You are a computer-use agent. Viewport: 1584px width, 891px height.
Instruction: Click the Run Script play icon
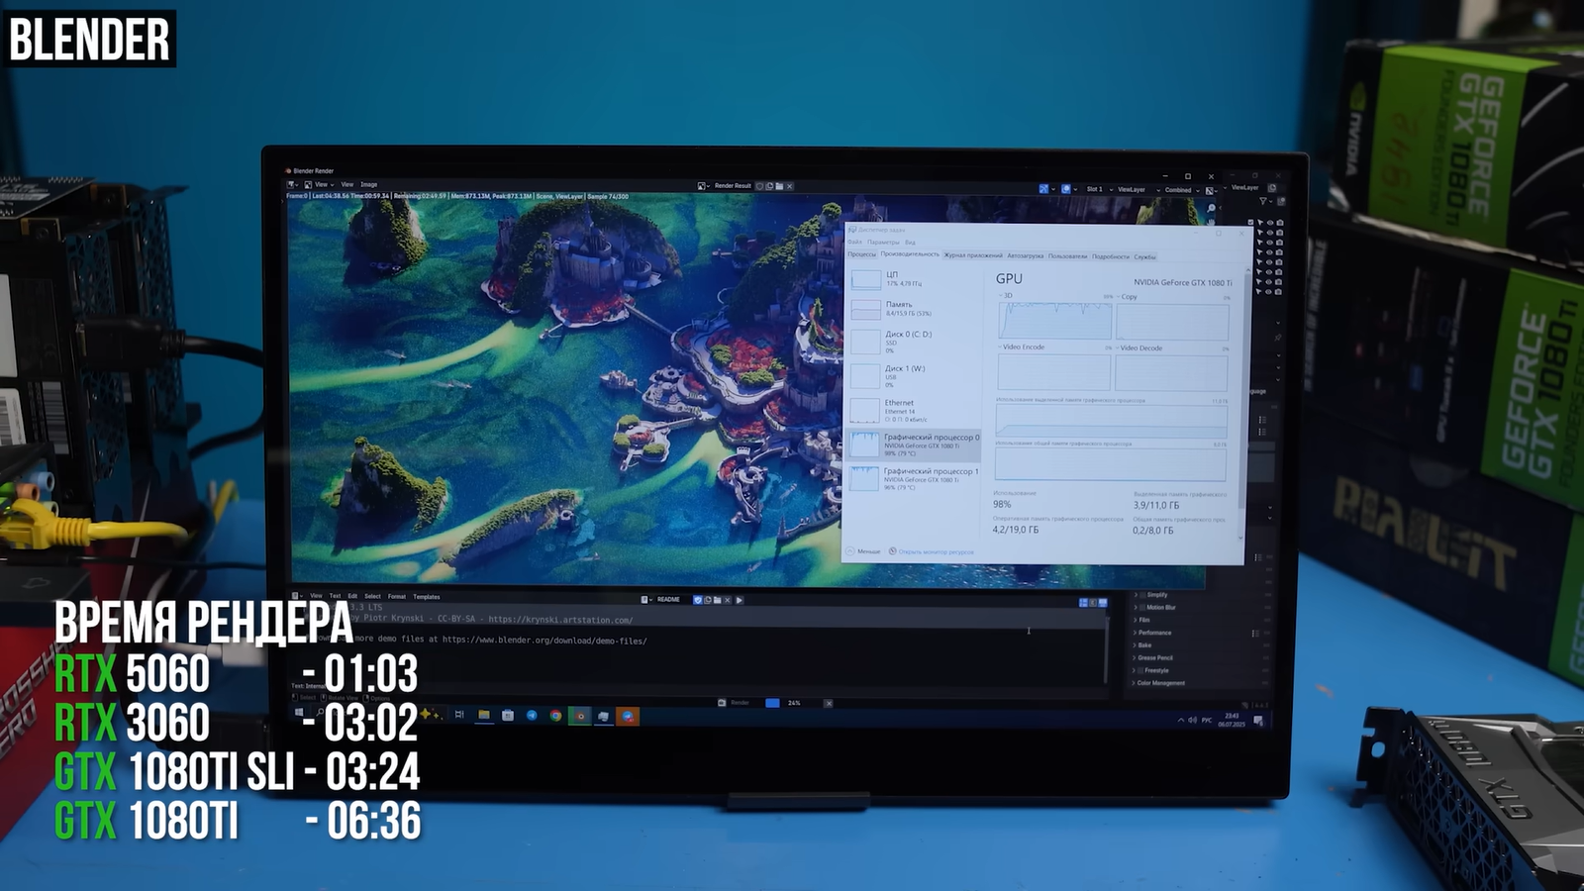740,600
